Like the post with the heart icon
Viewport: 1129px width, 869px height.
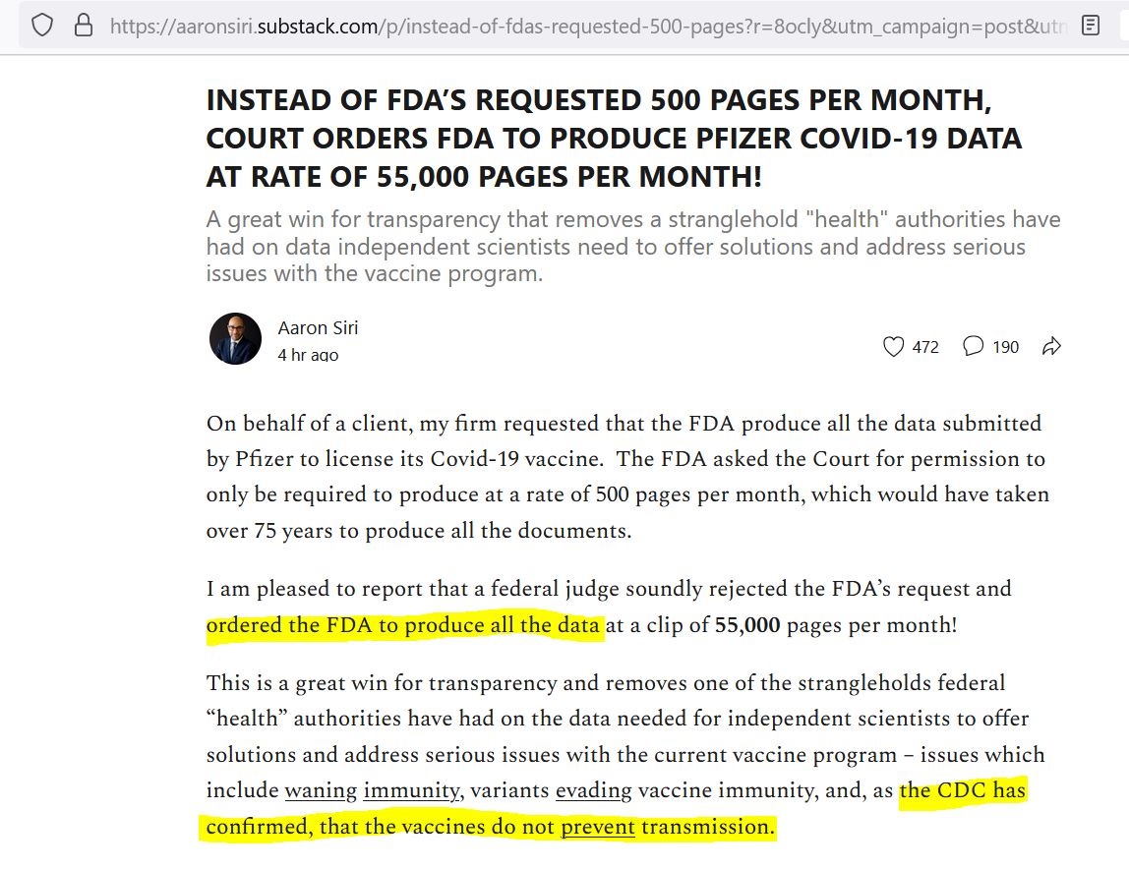point(893,347)
